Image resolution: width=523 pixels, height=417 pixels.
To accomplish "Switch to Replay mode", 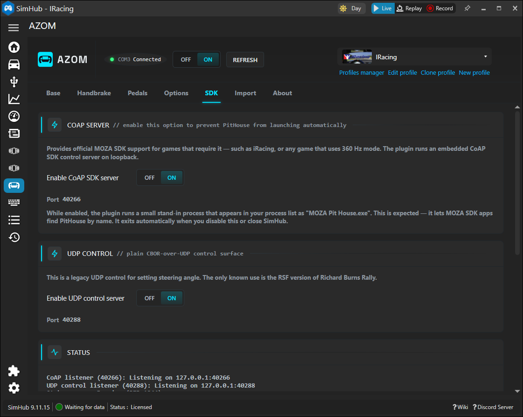I will pyautogui.click(x=409, y=8).
